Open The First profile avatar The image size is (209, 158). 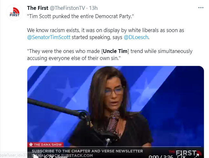[15, 12]
